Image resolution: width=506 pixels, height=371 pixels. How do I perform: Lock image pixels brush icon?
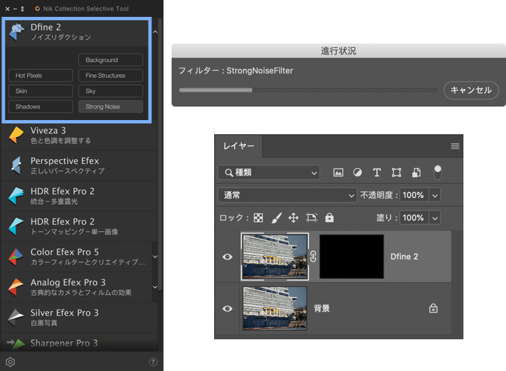pos(276,218)
